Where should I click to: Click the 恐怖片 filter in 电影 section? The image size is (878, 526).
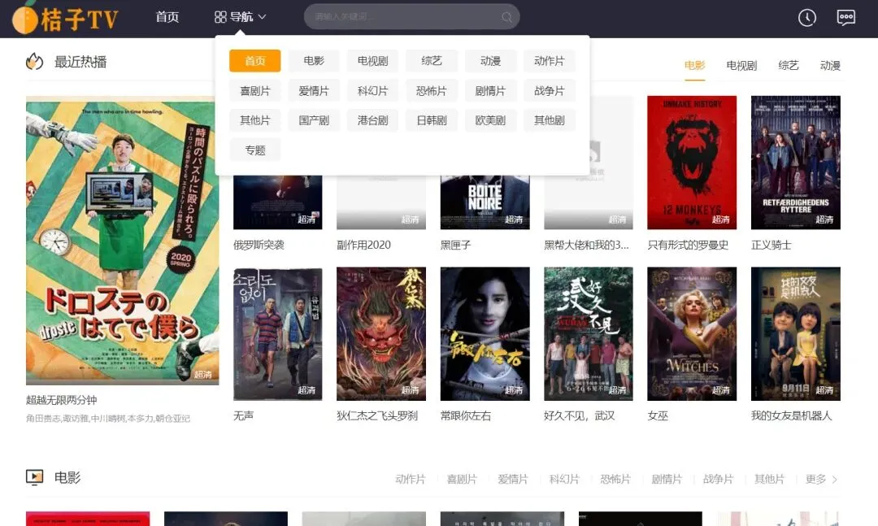point(615,480)
